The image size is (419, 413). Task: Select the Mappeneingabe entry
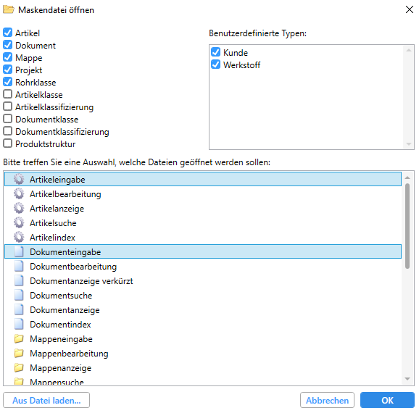(x=203, y=338)
